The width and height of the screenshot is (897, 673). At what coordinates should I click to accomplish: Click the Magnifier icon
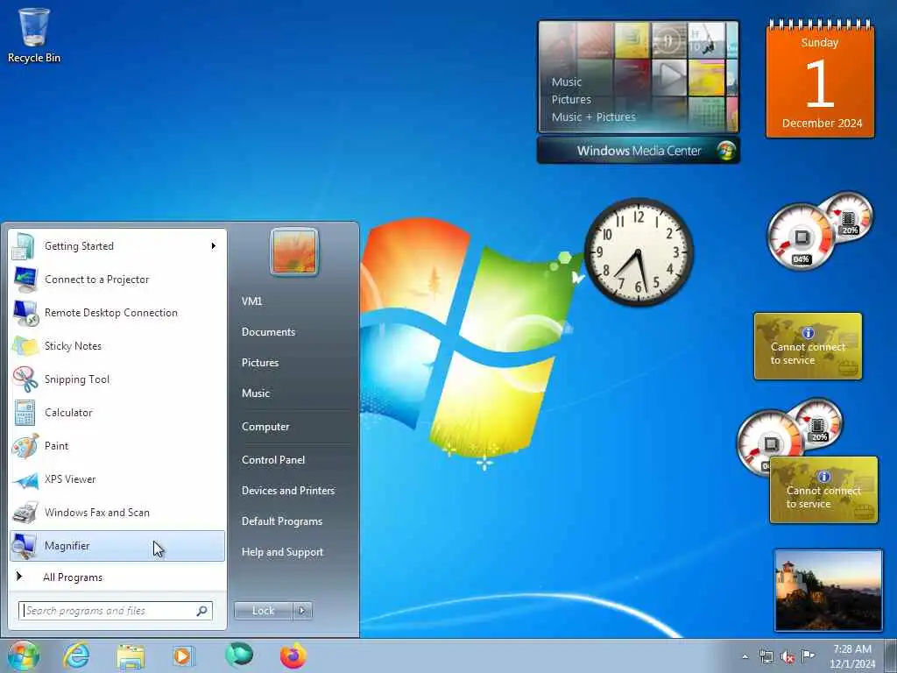pos(25,546)
